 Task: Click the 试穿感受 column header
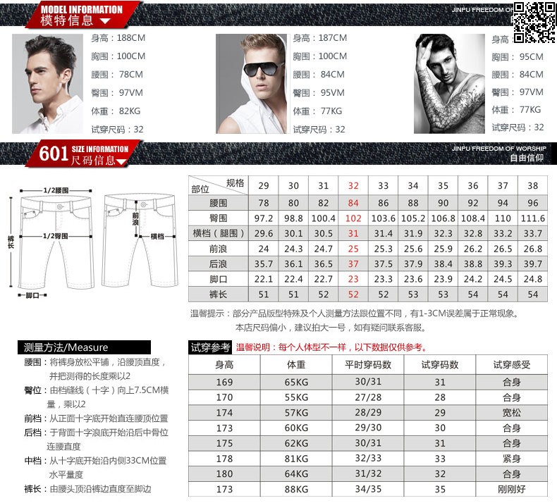point(512,364)
